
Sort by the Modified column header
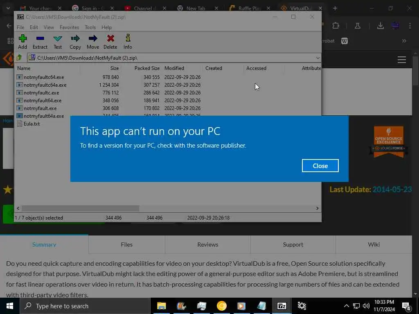point(174,68)
